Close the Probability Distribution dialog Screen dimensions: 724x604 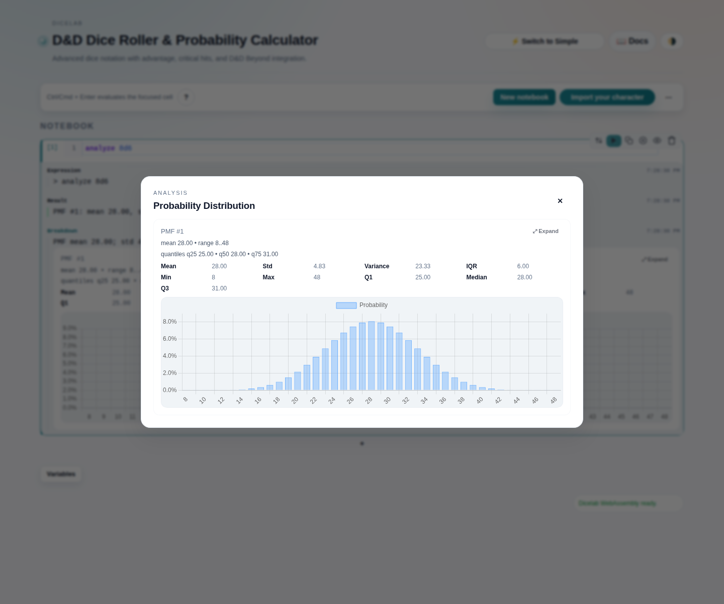point(560,200)
